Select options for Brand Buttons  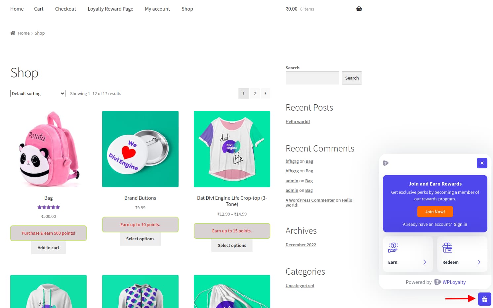coord(140,239)
